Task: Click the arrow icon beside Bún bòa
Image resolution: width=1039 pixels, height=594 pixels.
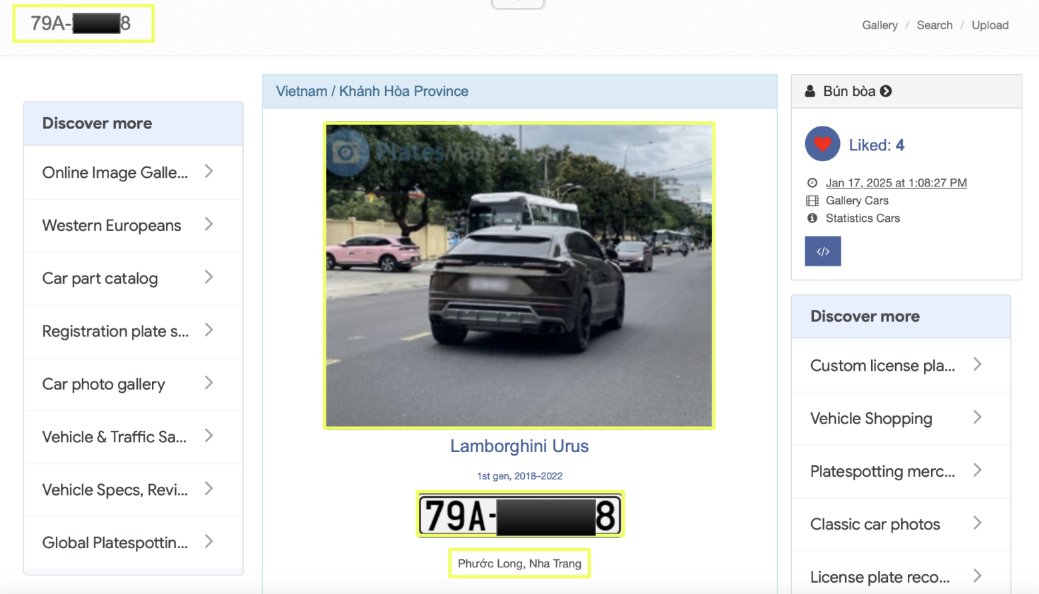Action: click(886, 91)
